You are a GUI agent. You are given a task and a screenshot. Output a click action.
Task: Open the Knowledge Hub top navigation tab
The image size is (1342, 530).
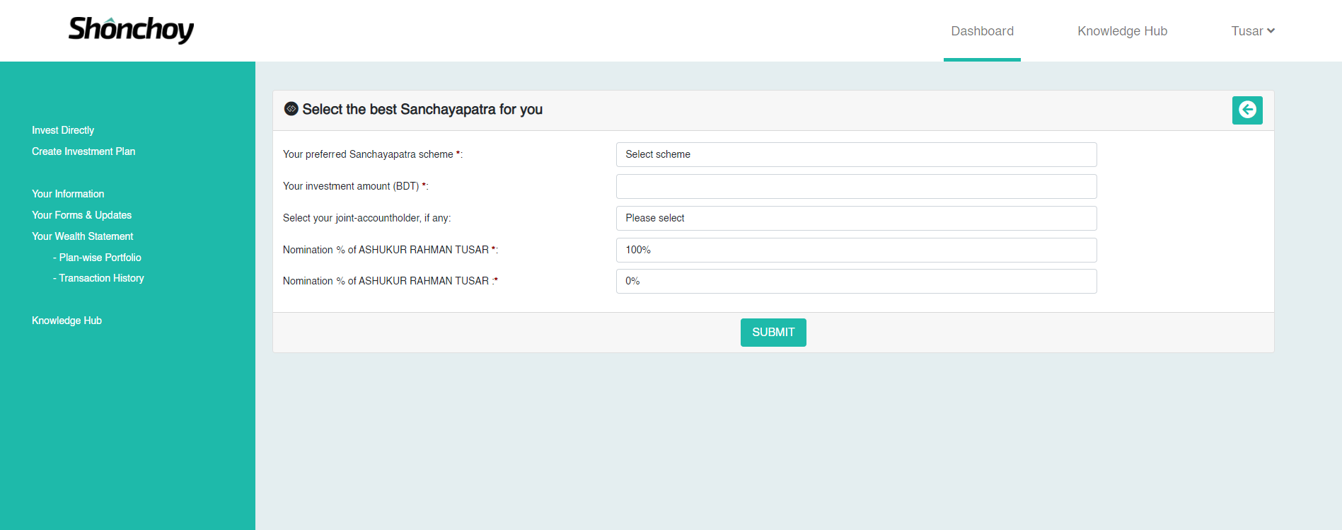coord(1122,31)
